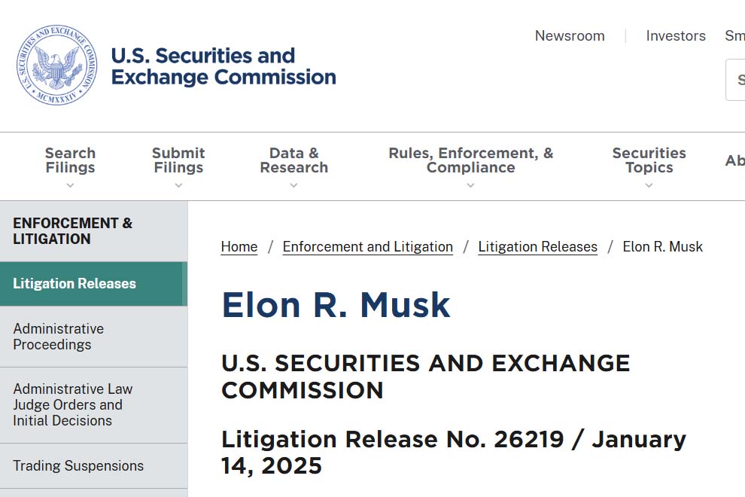745x497 pixels.
Task: Click the Litigation Releases breadcrumb link
Action: 538,247
